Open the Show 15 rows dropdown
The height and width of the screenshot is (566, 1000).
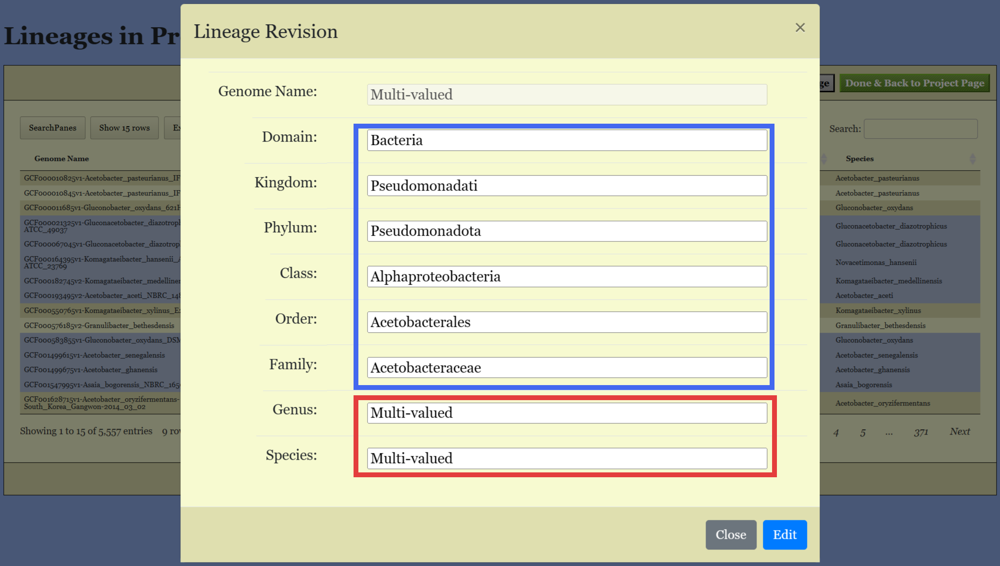point(124,128)
